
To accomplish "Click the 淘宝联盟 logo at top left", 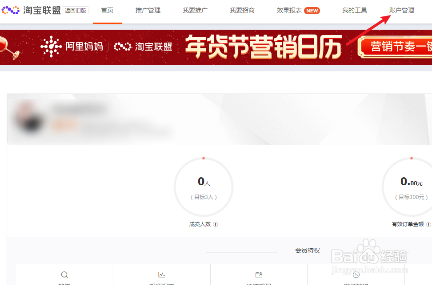I will tap(31, 10).
